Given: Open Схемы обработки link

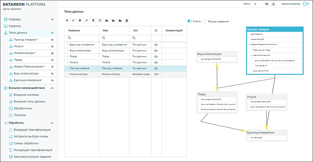Looking at the screenshot, I should click(x=26, y=143).
